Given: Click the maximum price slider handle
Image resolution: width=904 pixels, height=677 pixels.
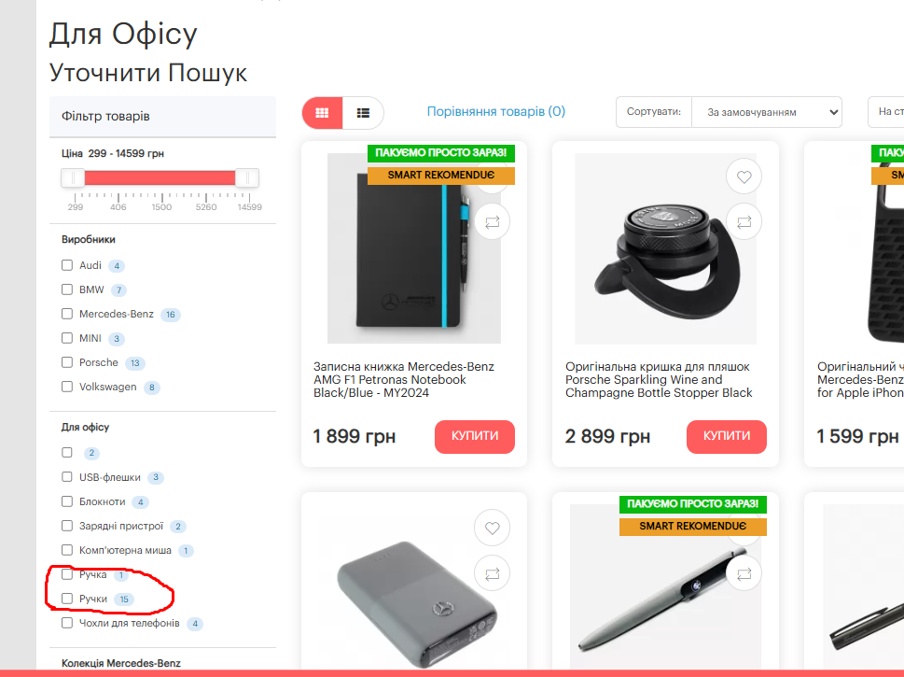Looking at the screenshot, I should [x=246, y=177].
